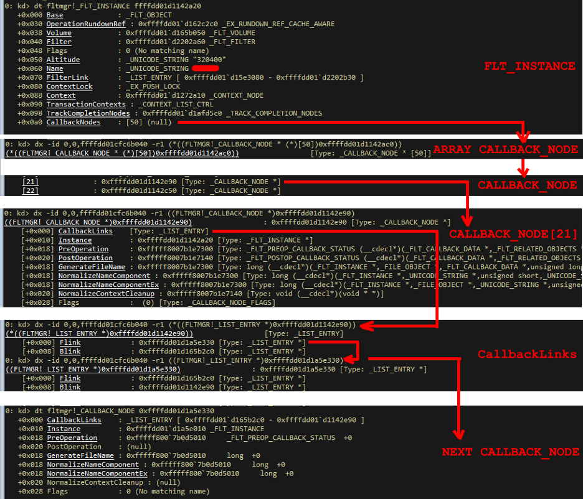Open CallbackLinks link in dx CALLBACK_NODE output
The height and width of the screenshot is (499, 583).
pyautogui.click(x=85, y=231)
